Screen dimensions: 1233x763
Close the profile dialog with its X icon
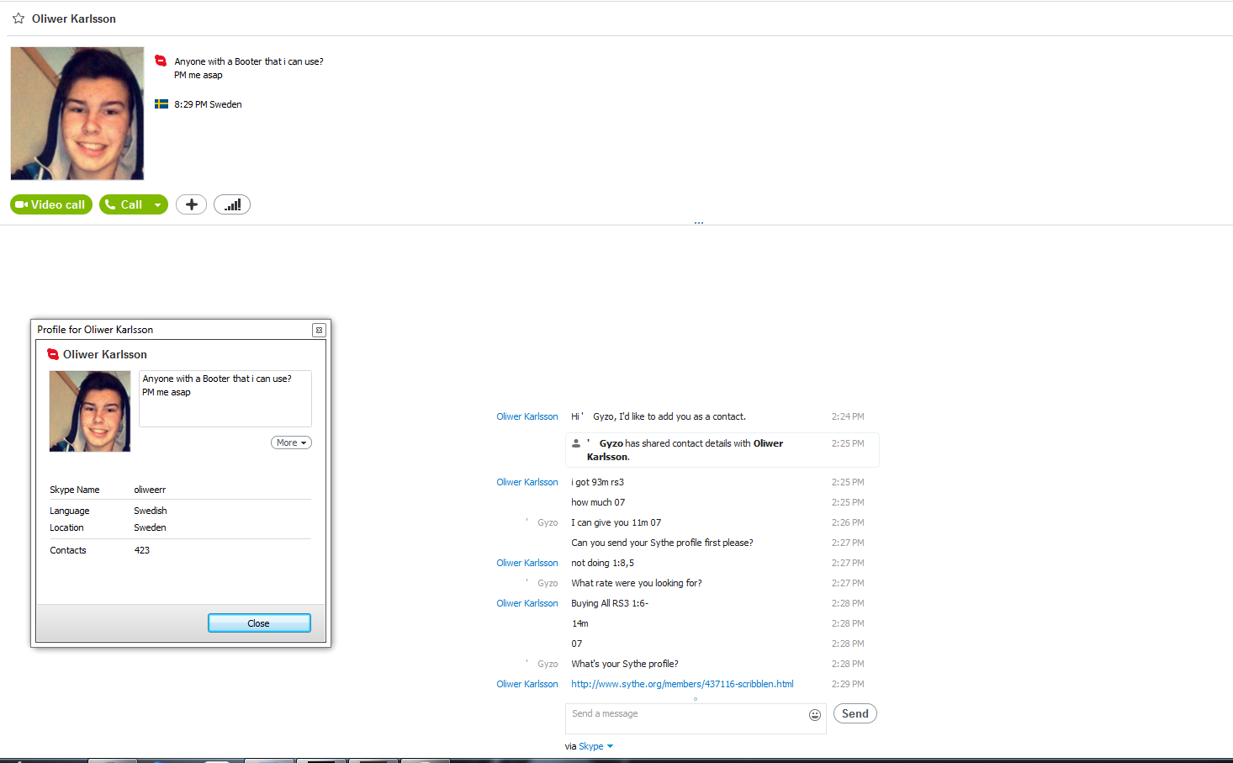(319, 331)
